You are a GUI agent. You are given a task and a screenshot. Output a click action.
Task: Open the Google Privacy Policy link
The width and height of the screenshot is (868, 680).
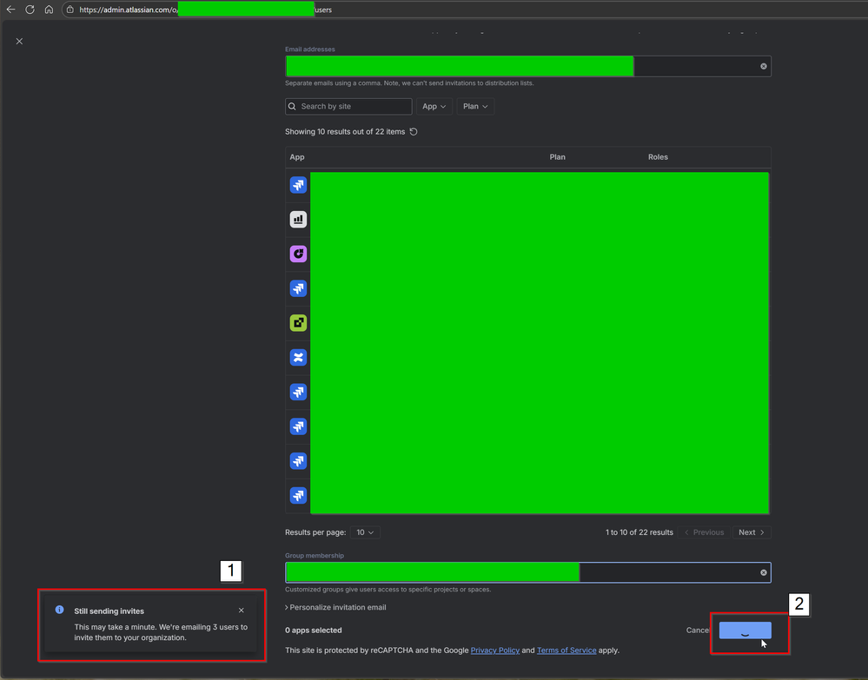(x=495, y=650)
